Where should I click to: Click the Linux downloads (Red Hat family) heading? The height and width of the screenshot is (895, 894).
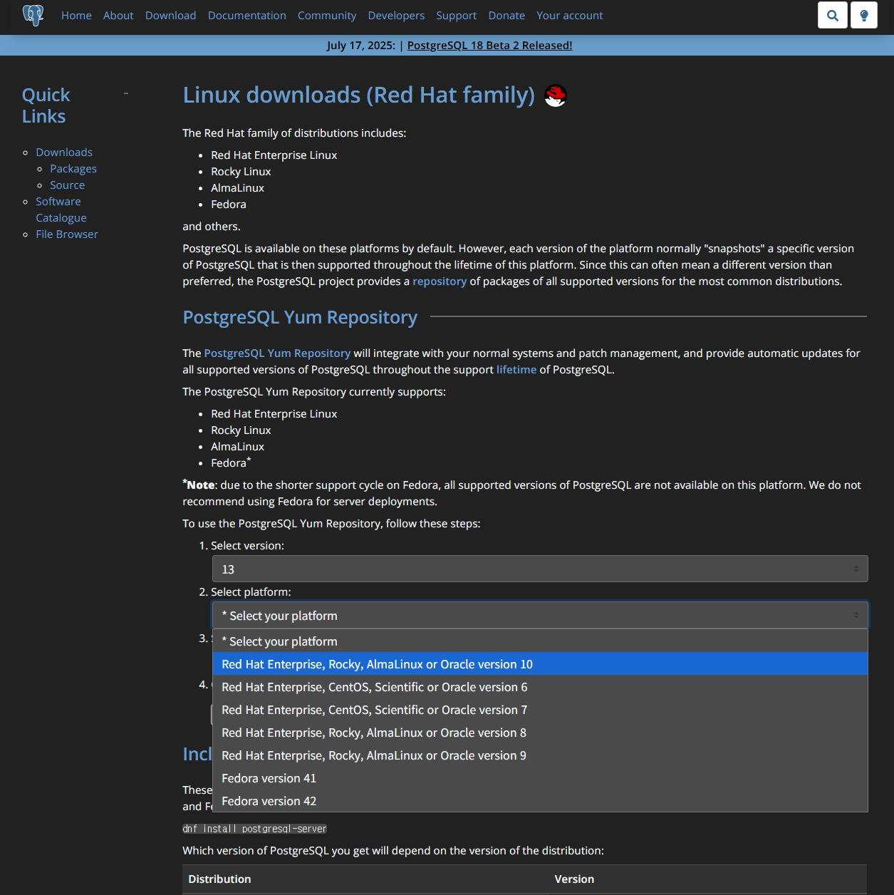click(358, 95)
